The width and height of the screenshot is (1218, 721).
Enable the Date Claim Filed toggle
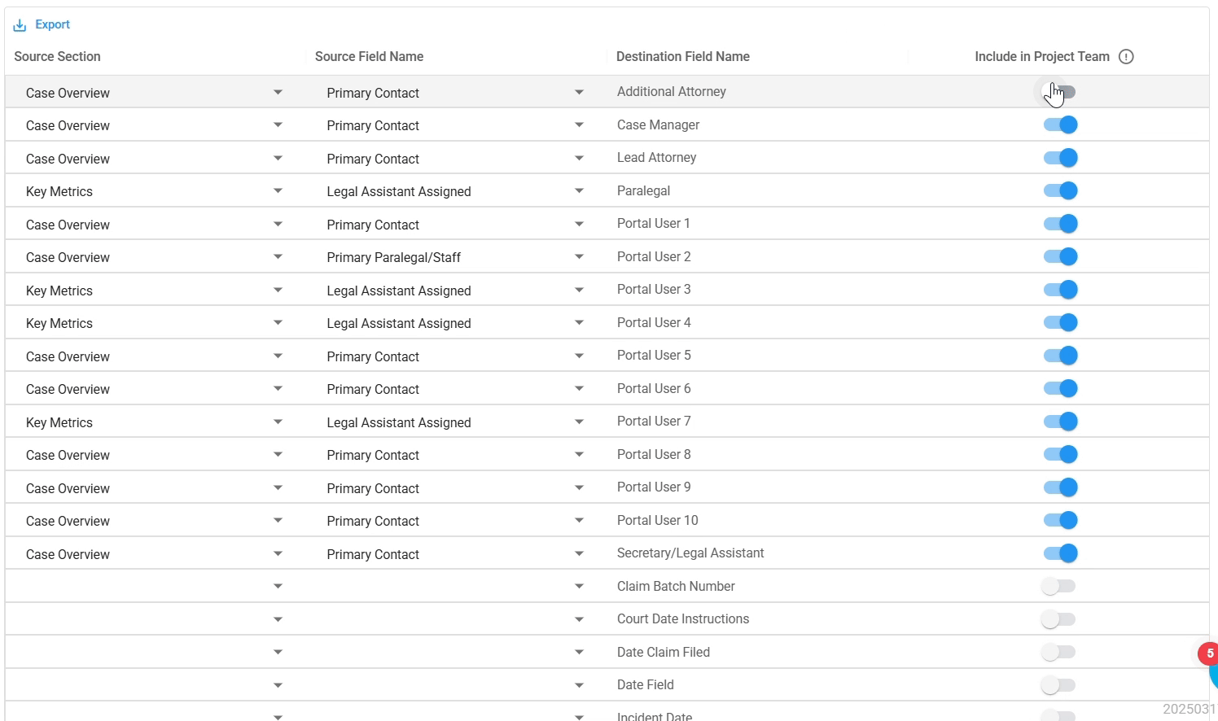pos(1058,652)
